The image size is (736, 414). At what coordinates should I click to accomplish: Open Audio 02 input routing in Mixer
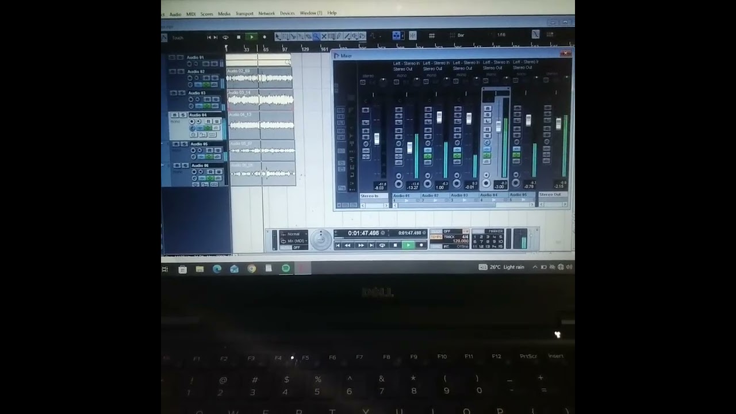(436, 62)
